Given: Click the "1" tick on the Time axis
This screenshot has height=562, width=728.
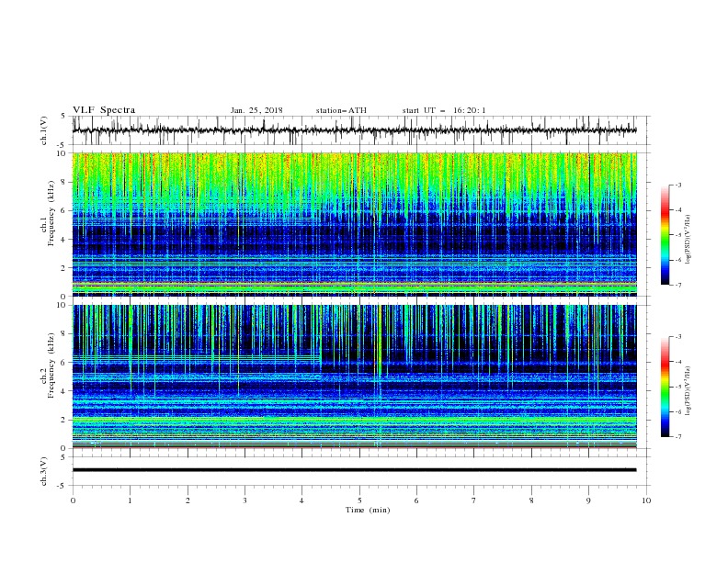Looking at the screenshot, I should (x=130, y=500).
